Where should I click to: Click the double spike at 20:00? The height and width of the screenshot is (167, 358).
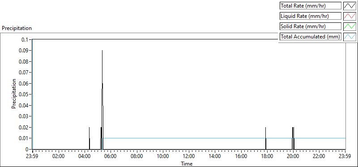point(293,138)
